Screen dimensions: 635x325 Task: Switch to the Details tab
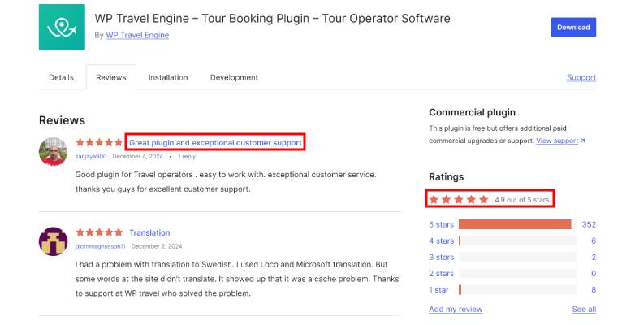61,77
